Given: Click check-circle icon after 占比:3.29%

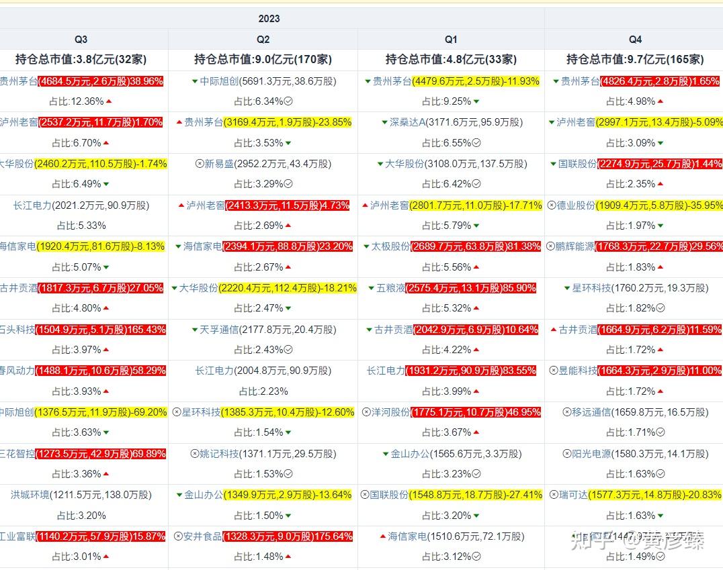Looking at the screenshot, I should (x=288, y=184).
